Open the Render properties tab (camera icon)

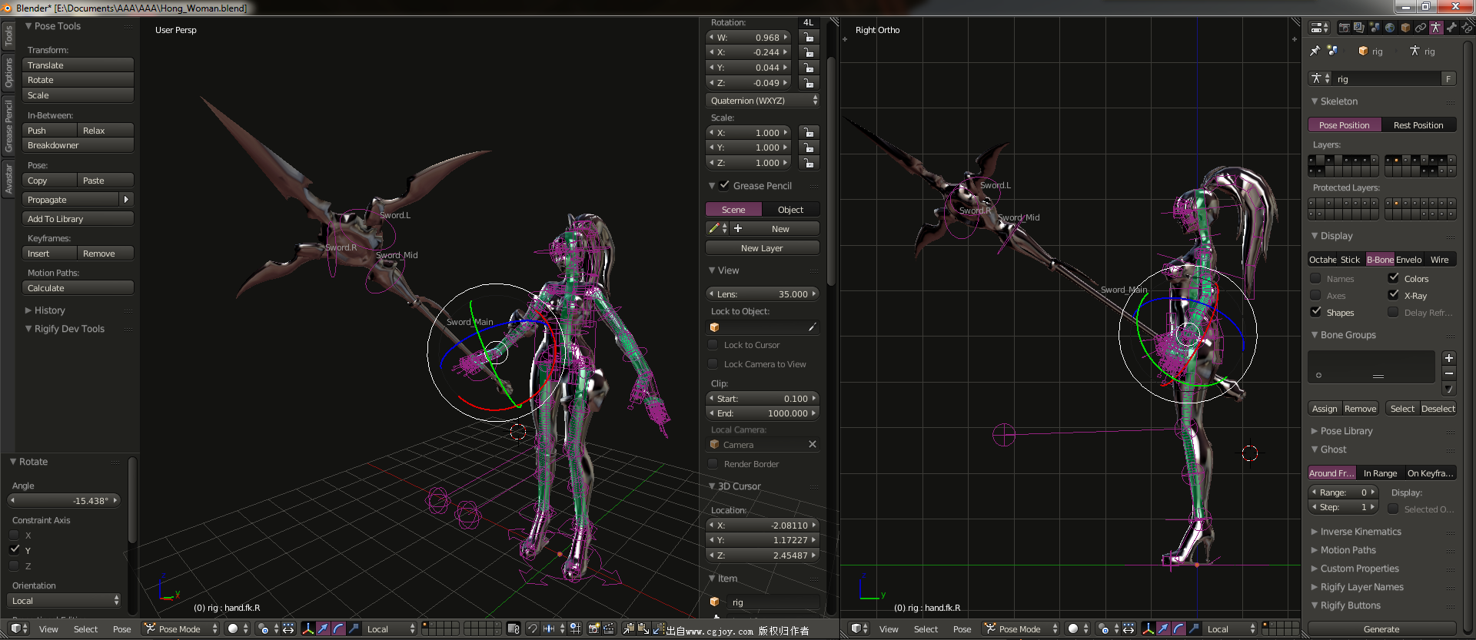(x=1345, y=28)
